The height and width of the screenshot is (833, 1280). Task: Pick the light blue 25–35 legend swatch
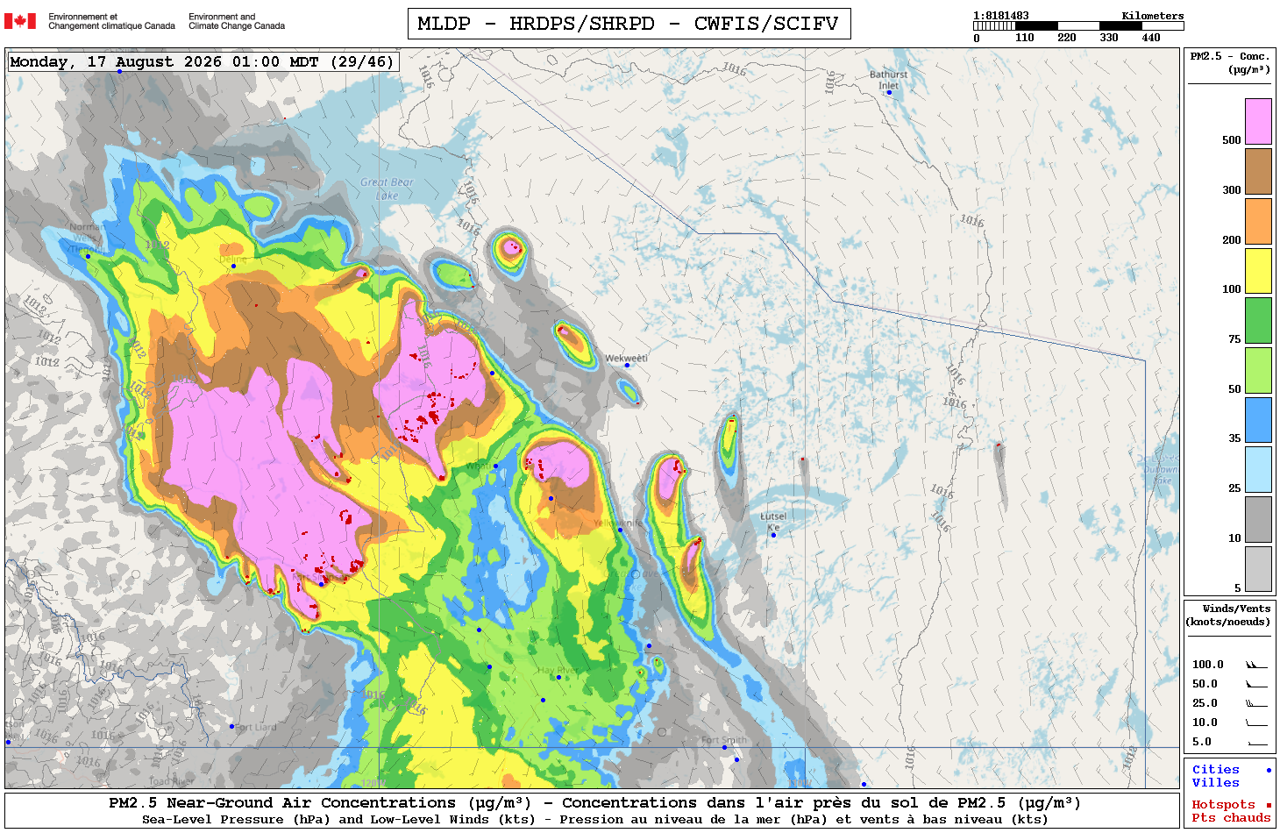1258,470
